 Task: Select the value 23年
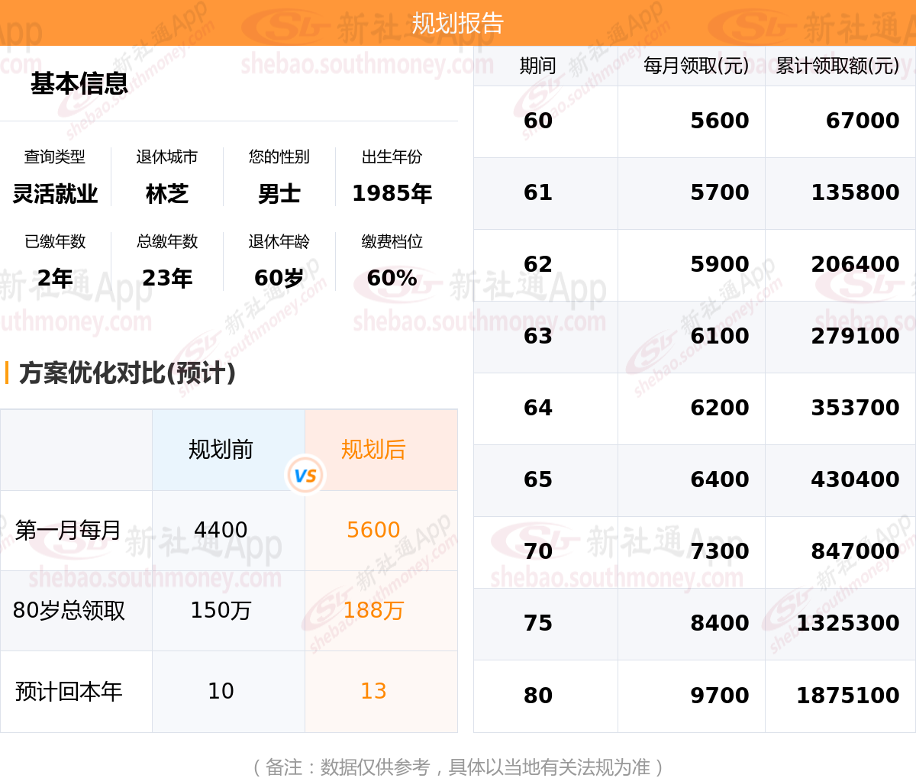[x=167, y=278]
